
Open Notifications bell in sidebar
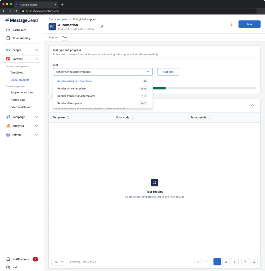(8, 259)
